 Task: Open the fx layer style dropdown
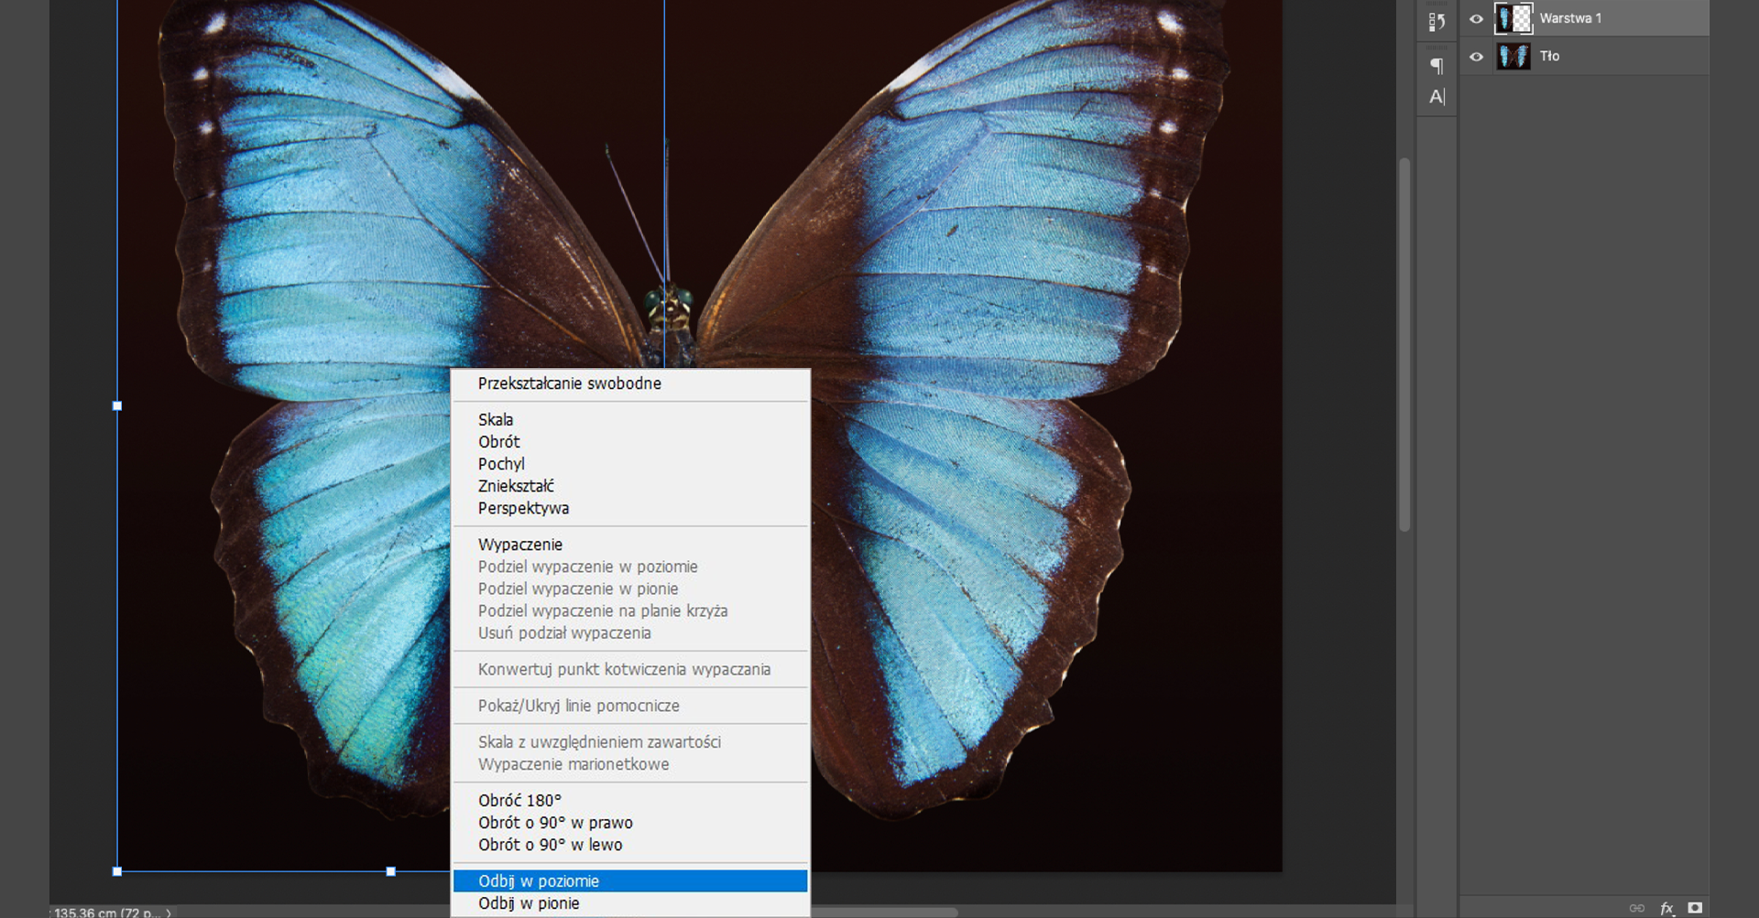coord(1666,908)
